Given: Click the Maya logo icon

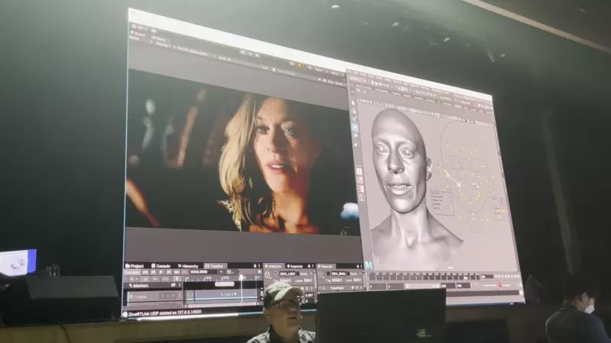Looking at the screenshot, I should click(369, 264).
